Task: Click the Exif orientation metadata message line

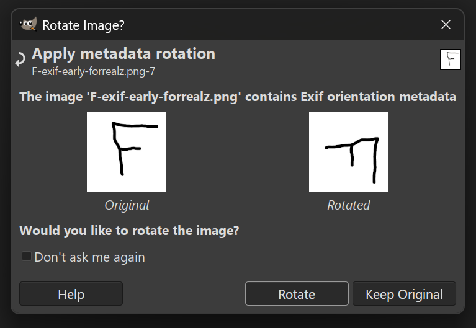Action: coord(238,97)
